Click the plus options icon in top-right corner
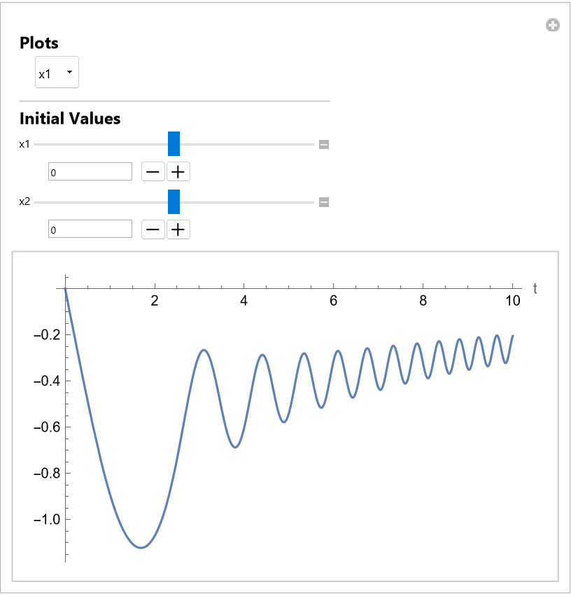The image size is (571, 596). (552, 26)
